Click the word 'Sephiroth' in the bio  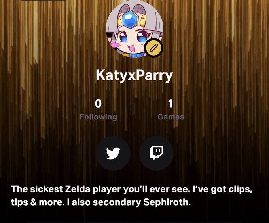click(x=167, y=202)
